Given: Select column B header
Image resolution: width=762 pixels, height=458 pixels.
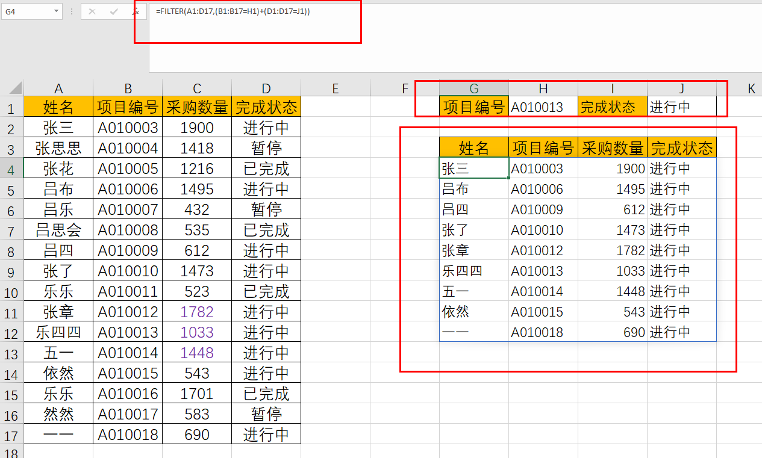Looking at the screenshot, I should (128, 88).
